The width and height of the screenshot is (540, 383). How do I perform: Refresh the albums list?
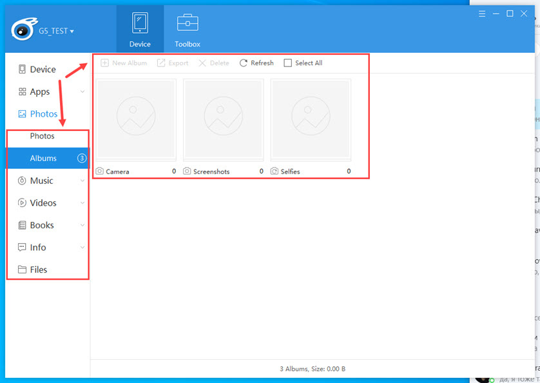256,63
